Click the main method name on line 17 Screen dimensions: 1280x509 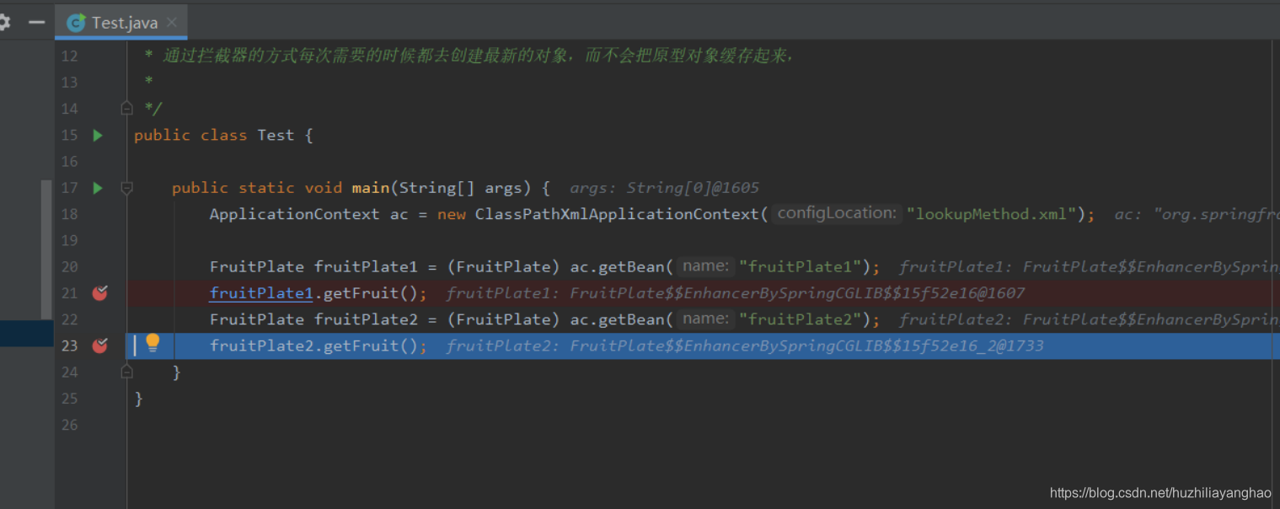point(371,188)
